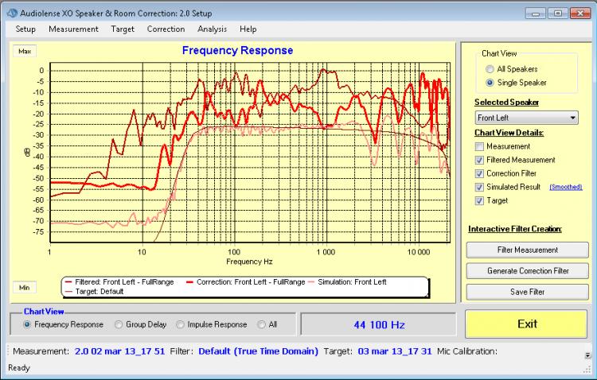
Task: Click the Generate Correction Filter button
Action: pyautogui.click(x=528, y=271)
